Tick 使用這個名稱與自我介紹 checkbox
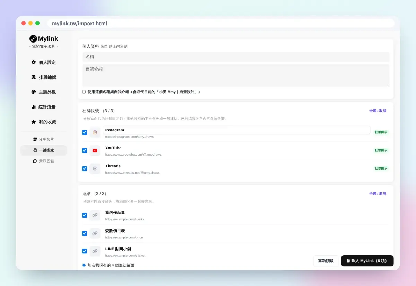 tap(84, 92)
